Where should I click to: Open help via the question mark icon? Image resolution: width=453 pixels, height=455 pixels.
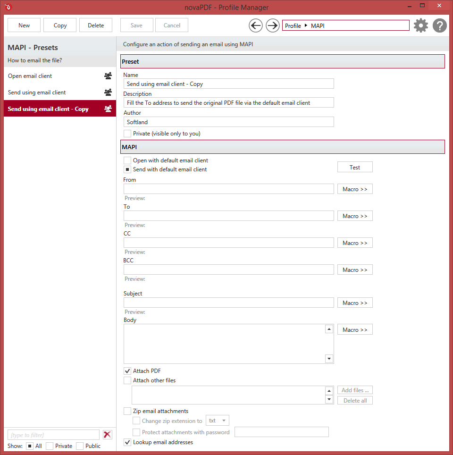click(440, 25)
